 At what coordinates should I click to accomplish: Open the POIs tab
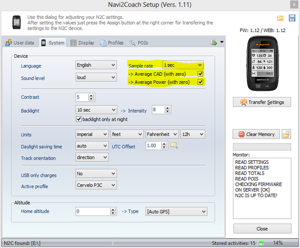(139, 43)
